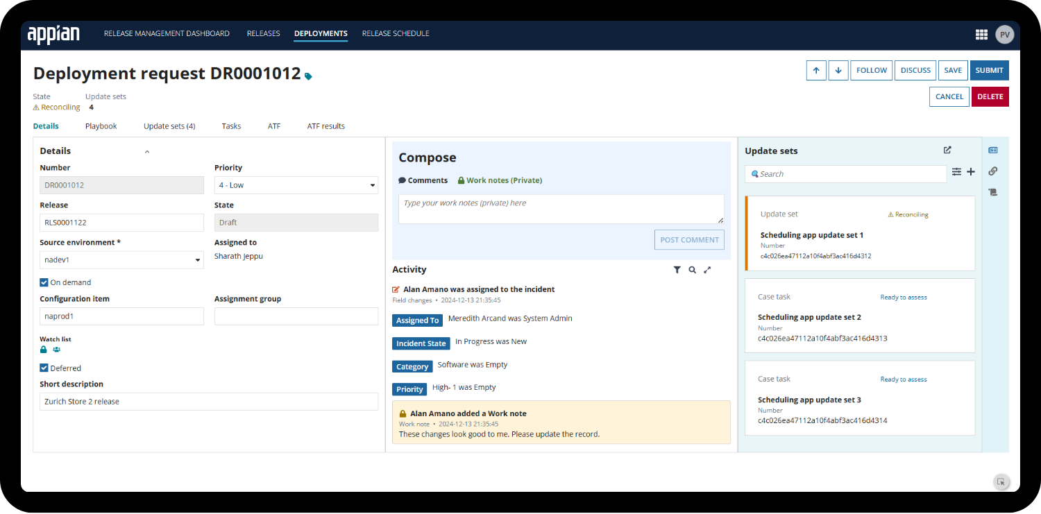This screenshot has width=1041, height=514.
Task: Click the scroll icon in right sidebar
Action: tap(993, 192)
